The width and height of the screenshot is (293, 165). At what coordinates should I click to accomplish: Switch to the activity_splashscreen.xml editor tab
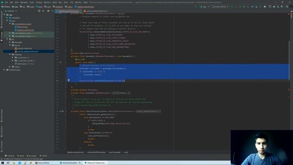pyautogui.click(x=96, y=11)
